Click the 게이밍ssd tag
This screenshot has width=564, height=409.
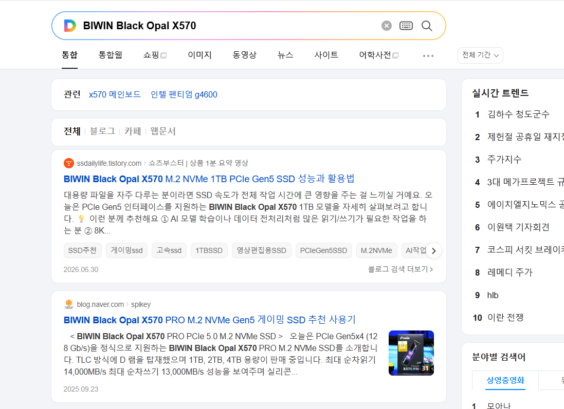pos(126,250)
